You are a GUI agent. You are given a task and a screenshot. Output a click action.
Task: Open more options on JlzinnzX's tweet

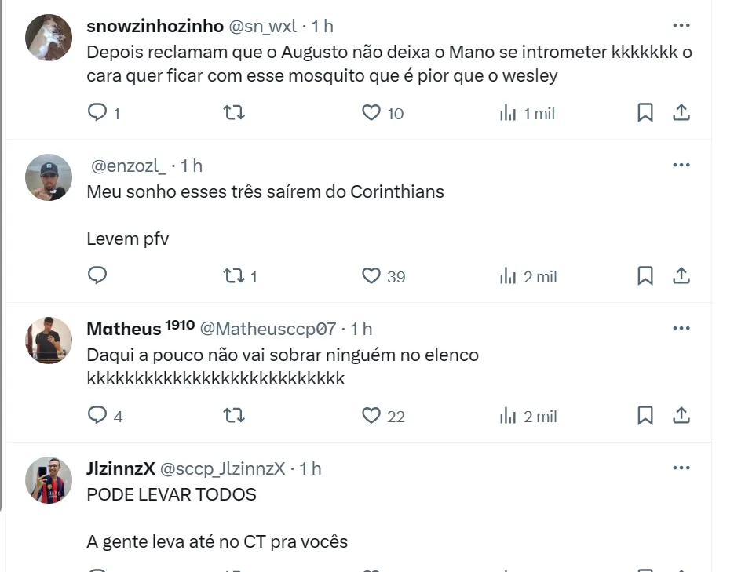tap(681, 468)
